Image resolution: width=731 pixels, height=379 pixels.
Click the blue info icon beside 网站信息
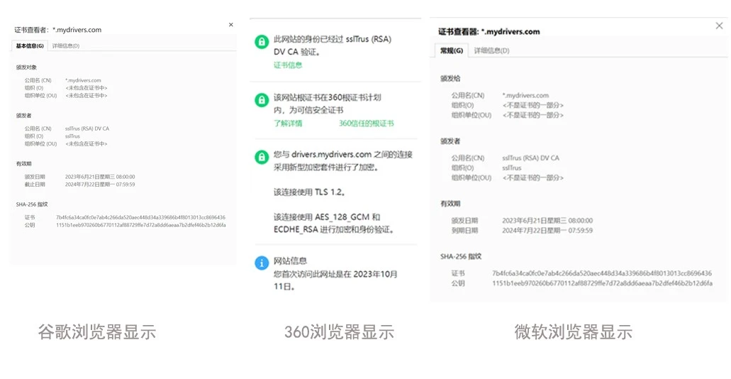pyautogui.click(x=262, y=263)
